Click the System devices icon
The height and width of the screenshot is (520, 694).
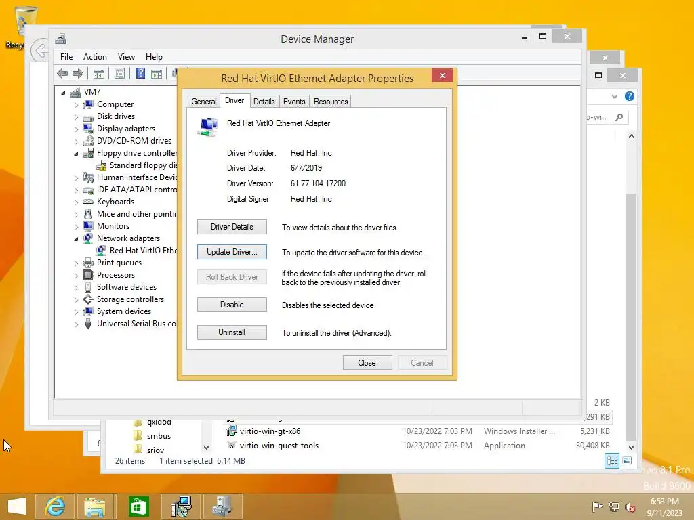(88, 311)
